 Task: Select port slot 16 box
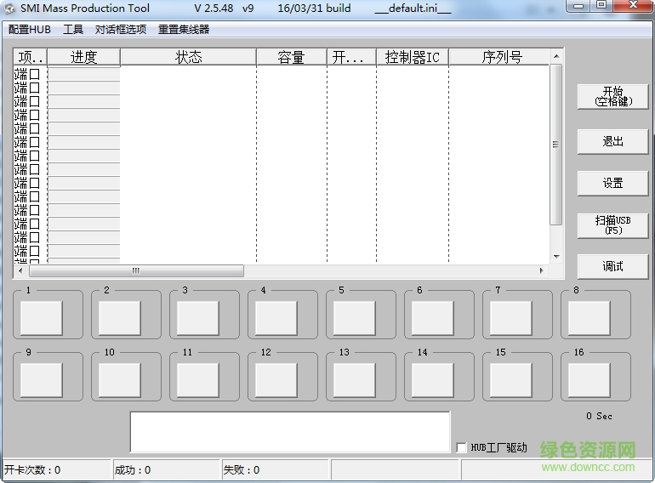pyautogui.click(x=589, y=380)
